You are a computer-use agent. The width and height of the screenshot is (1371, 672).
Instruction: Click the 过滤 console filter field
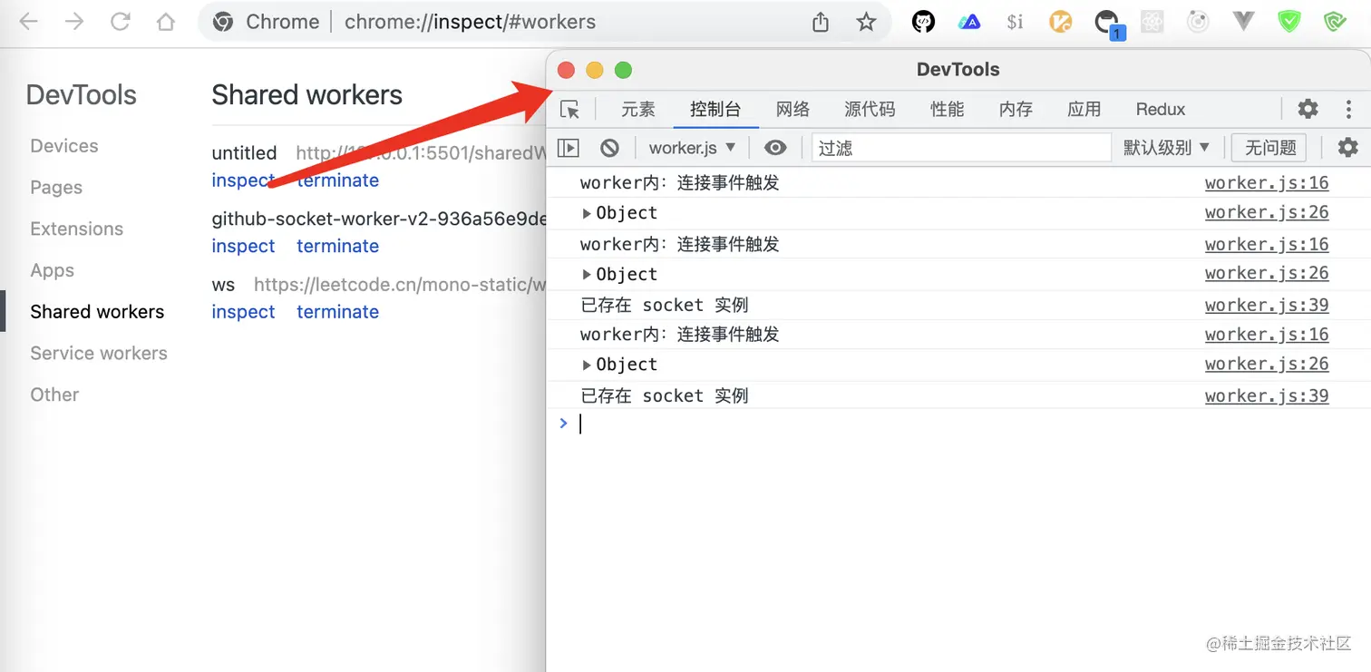961,147
